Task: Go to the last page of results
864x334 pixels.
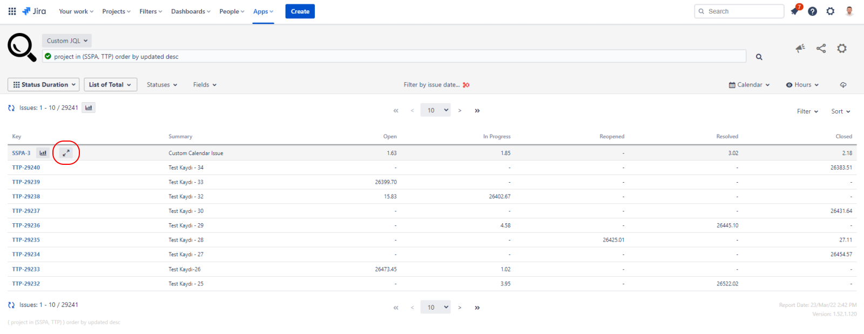Action: tap(477, 111)
